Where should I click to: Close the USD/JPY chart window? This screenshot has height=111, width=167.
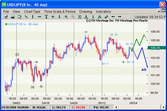[x=162, y=4]
